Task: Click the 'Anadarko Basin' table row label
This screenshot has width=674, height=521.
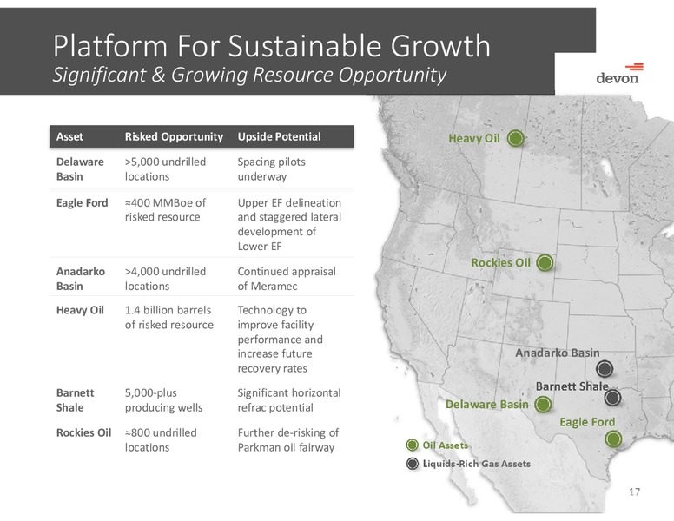Action: (x=81, y=279)
